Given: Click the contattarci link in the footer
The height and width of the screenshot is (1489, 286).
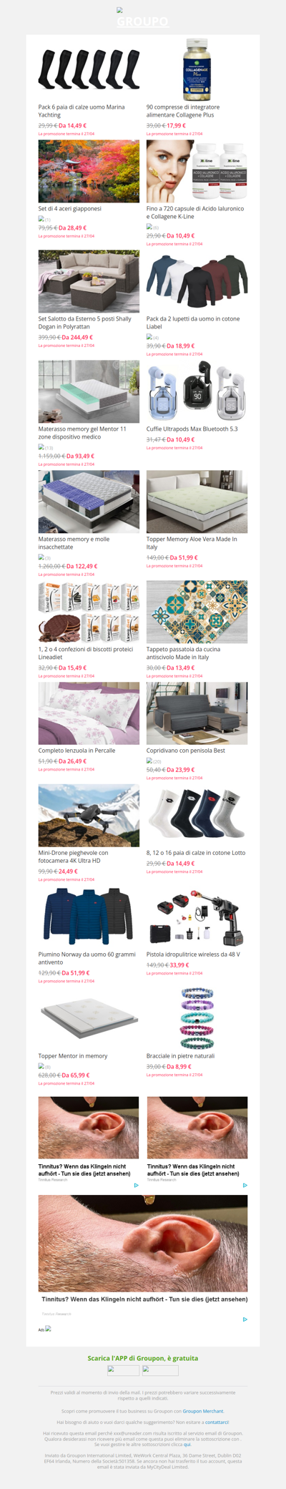Looking at the screenshot, I should (x=217, y=1422).
